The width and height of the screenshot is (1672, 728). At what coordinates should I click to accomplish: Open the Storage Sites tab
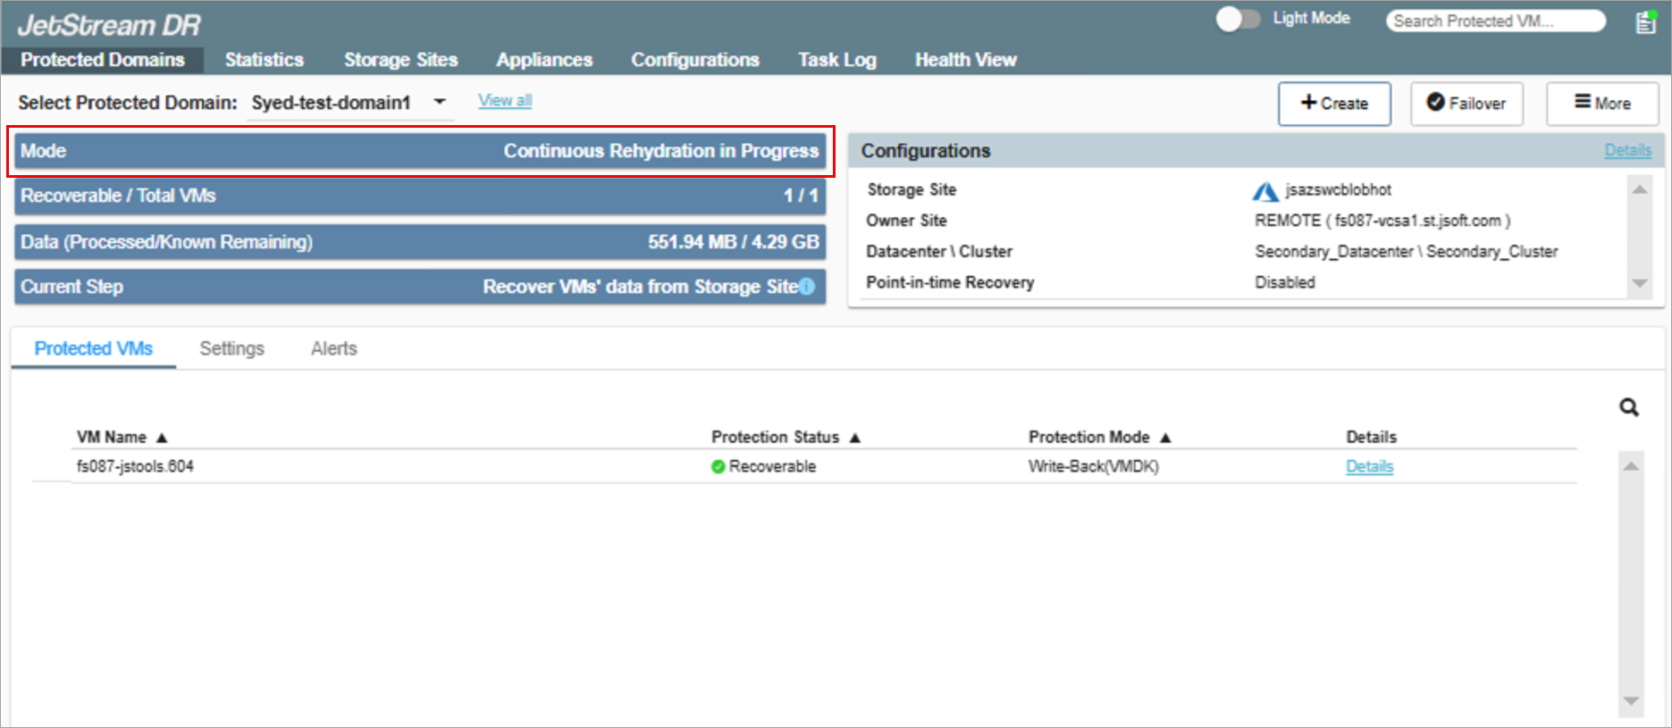pos(400,60)
